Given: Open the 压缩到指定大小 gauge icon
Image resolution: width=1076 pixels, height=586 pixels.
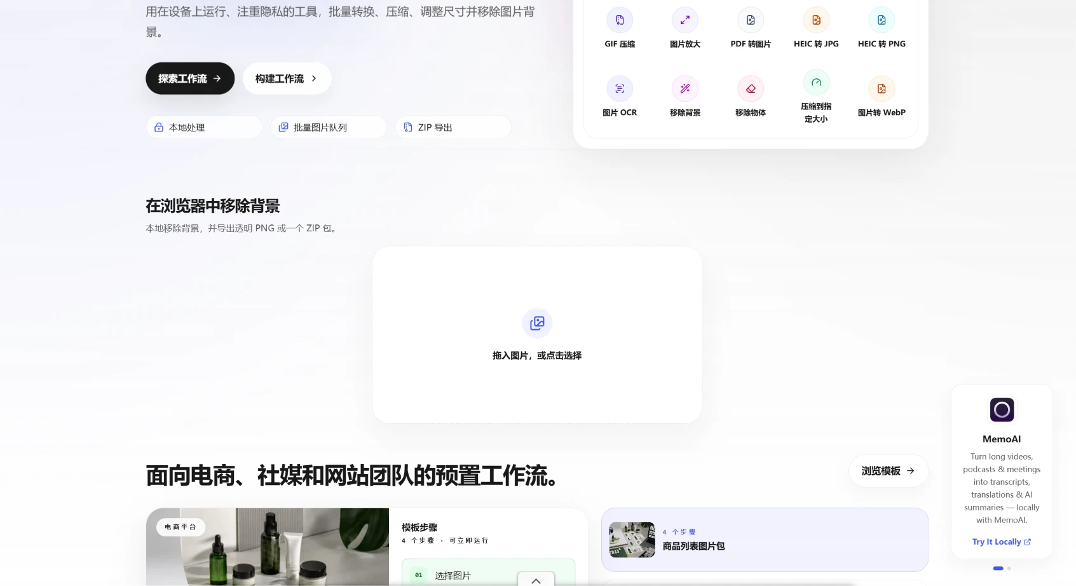Looking at the screenshot, I should 816,82.
